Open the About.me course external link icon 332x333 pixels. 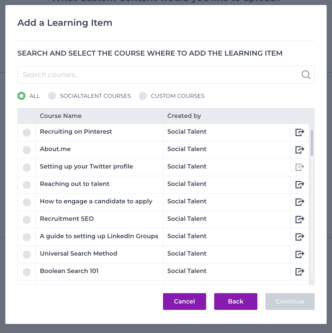pyautogui.click(x=300, y=150)
